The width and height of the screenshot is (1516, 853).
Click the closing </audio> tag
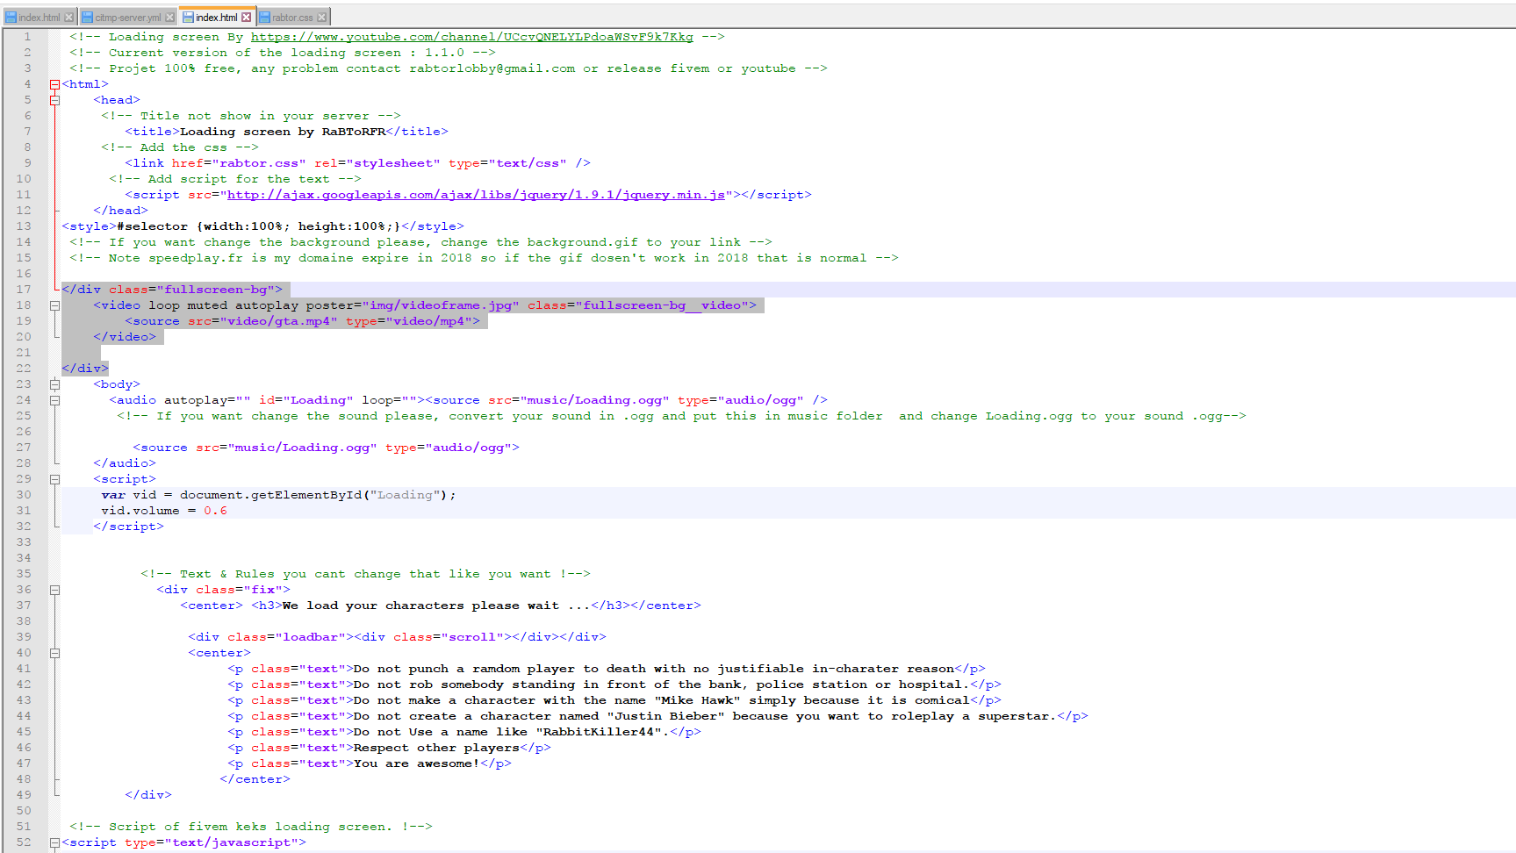click(125, 463)
